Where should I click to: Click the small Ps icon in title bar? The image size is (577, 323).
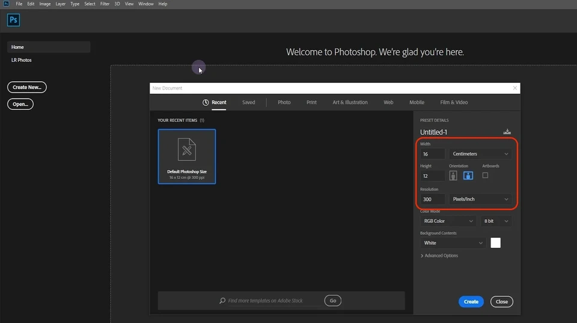tap(6, 4)
